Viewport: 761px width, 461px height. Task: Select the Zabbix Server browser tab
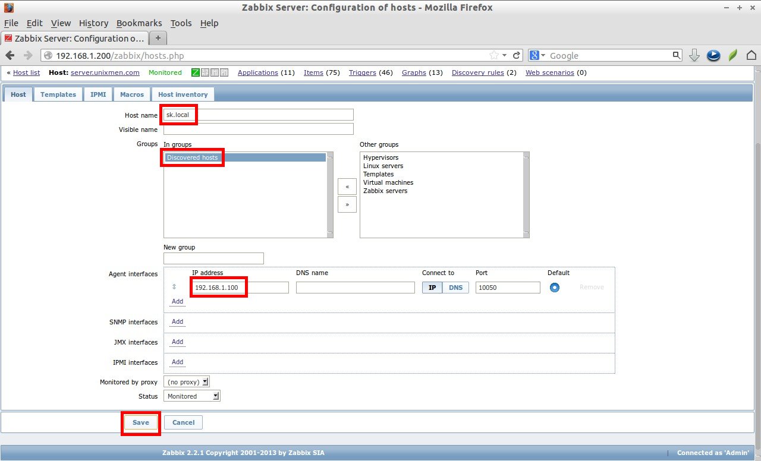click(74, 38)
